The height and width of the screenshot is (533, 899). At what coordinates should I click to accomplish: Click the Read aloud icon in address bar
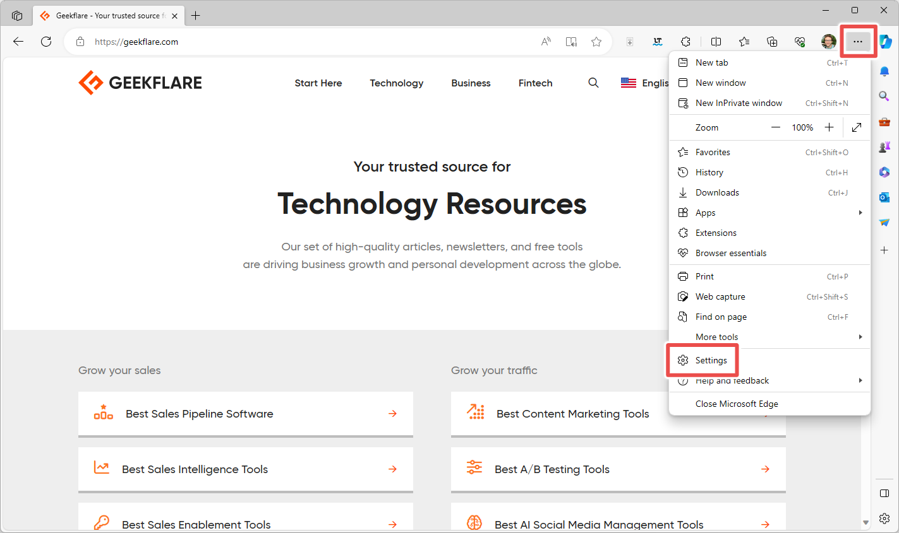click(546, 42)
